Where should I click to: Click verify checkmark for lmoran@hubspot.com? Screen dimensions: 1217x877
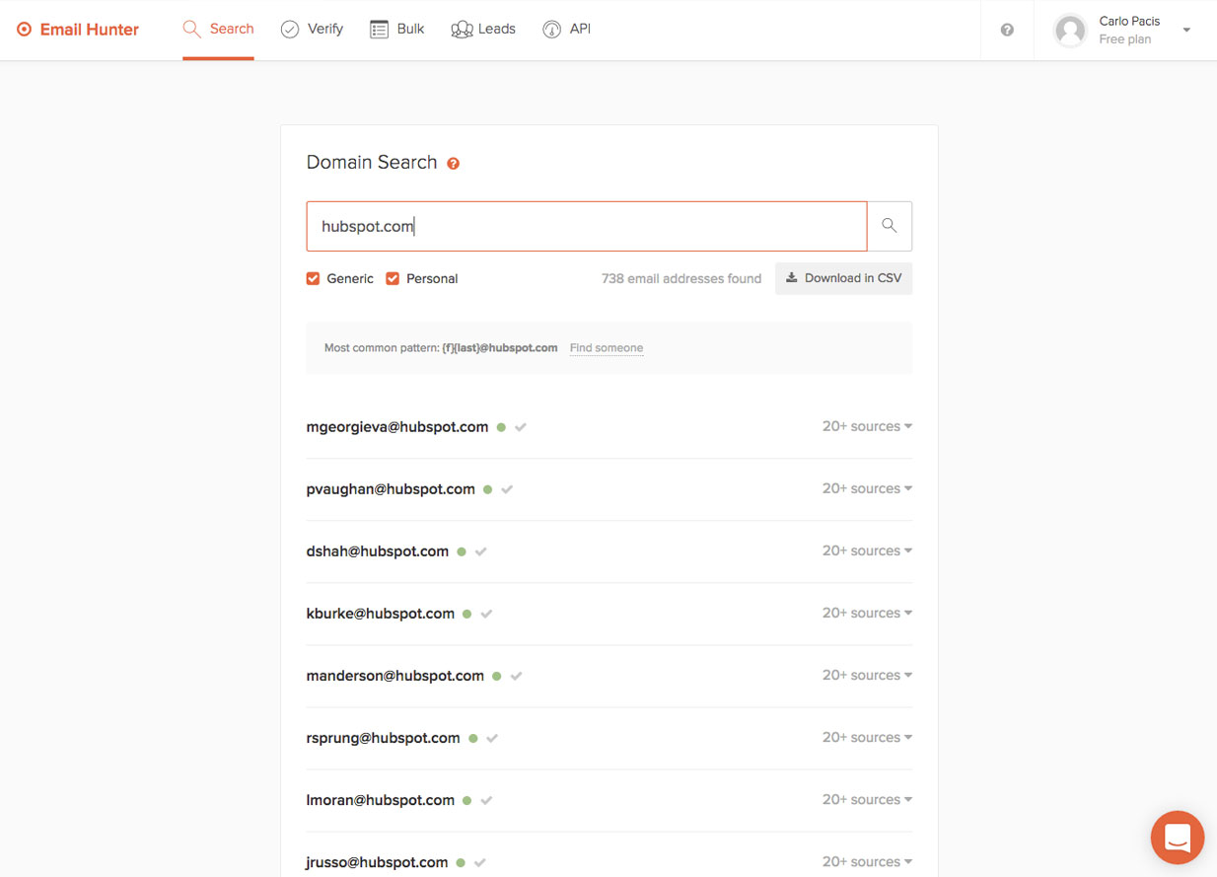[486, 800]
